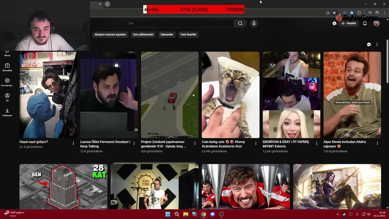Expand the system tray hidden icons chevron
The height and width of the screenshot is (219, 389).
click(x=337, y=214)
